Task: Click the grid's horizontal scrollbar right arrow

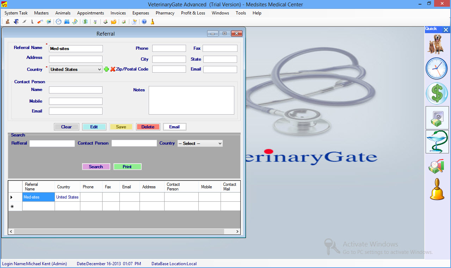Action: [x=238, y=232]
